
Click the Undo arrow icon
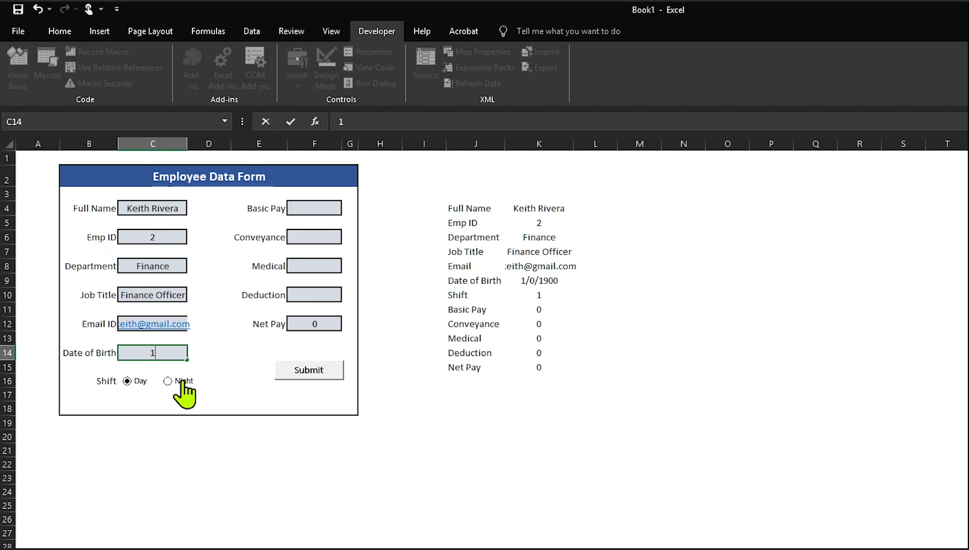37,9
